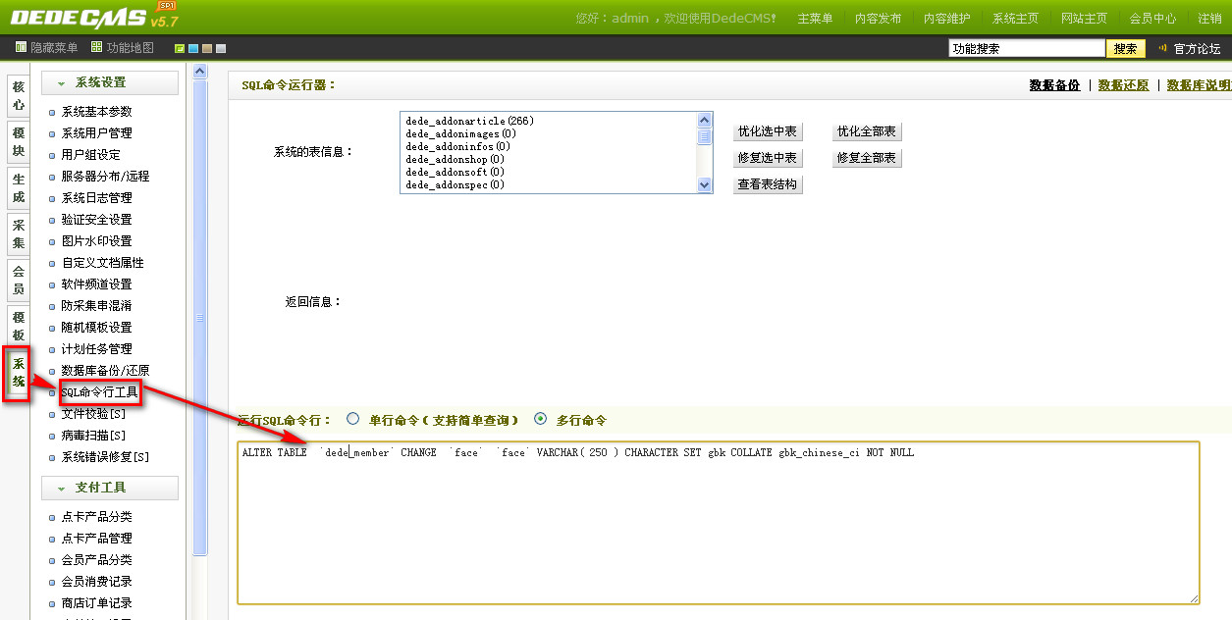The width and height of the screenshot is (1232, 620).
Task: Collapse the 支付工具 menu section
Action: click(61, 489)
